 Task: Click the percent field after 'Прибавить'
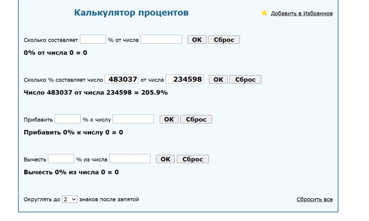(68, 119)
